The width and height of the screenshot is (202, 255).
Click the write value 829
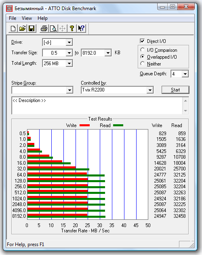tap(162, 133)
